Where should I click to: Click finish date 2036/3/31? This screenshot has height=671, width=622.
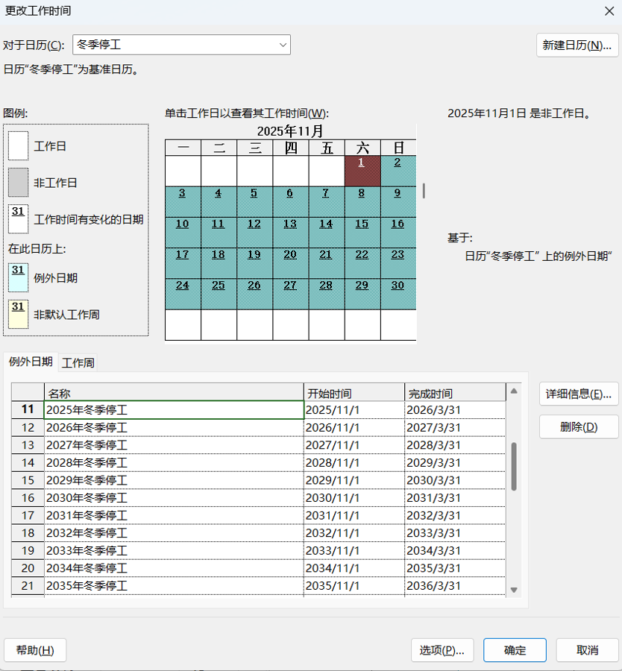(455, 585)
